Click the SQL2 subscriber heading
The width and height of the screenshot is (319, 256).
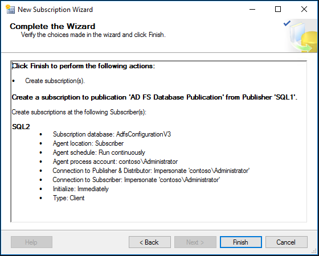tap(21, 127)
